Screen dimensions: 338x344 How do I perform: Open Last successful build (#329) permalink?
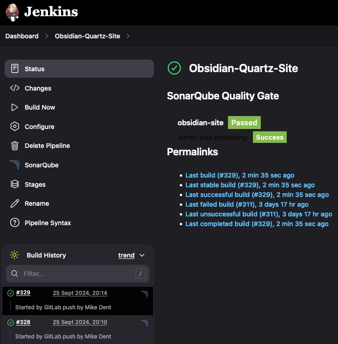pos(257,195)
